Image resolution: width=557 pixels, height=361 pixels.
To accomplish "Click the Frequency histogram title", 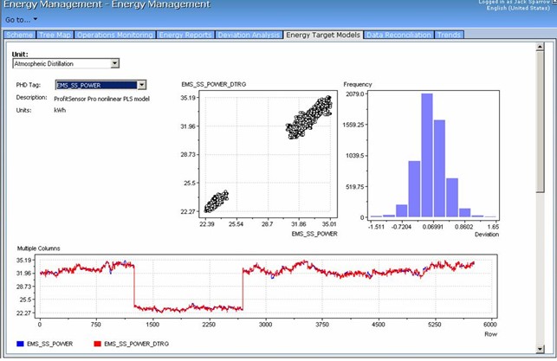I will pyautogui.click(x=358, y=84).
